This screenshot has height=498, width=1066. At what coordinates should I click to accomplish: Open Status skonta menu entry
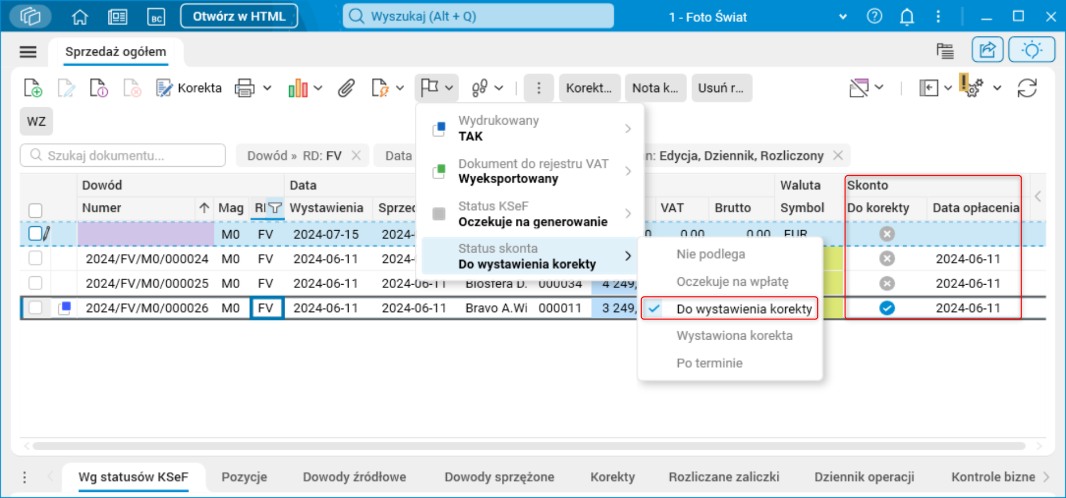529,256
